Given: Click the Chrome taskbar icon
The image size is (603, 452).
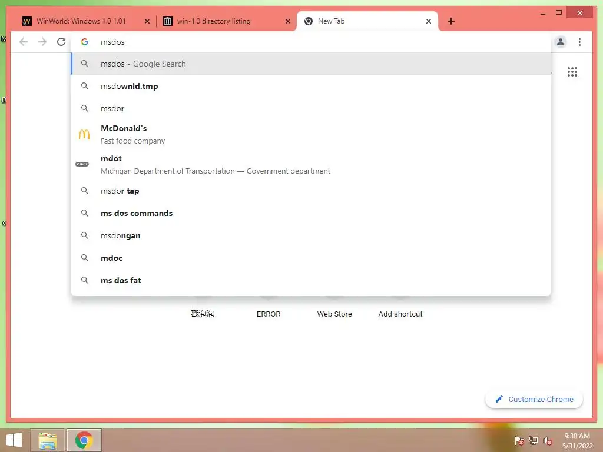Looking at the screenshot, I should (x=84, y=440).
